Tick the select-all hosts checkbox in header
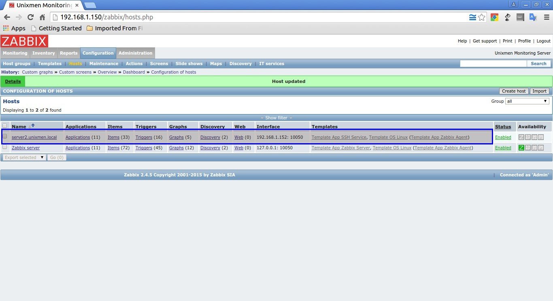Image resolution: width=553 pixels, height=301 pixels. click(x=5, y=126)
